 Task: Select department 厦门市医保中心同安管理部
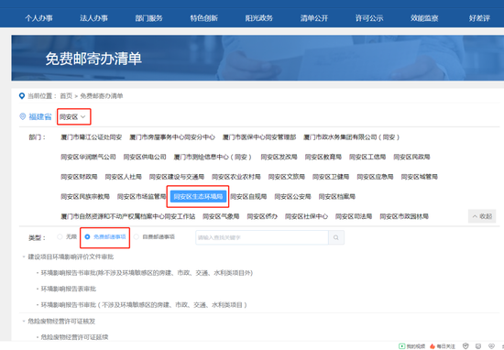point(259,137)
